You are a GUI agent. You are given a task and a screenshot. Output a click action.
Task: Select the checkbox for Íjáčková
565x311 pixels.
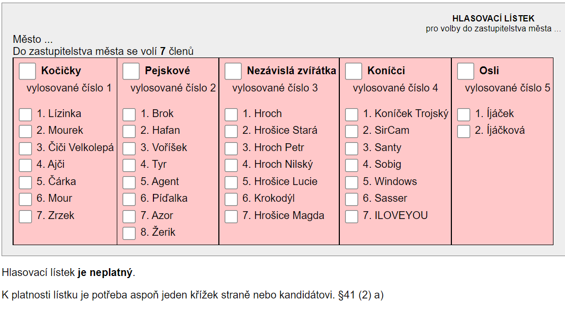tap(463, 131)
